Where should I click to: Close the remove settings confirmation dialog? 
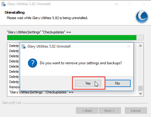pyautogui.click(x=129, y=46)
